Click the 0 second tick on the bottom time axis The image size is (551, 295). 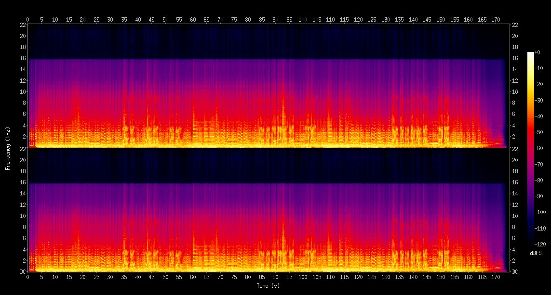point(28,277)
